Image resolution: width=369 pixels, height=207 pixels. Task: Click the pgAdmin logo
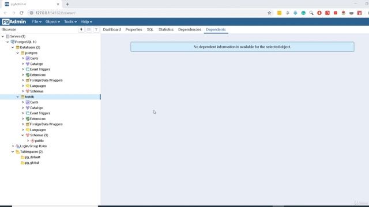point(14,22)
